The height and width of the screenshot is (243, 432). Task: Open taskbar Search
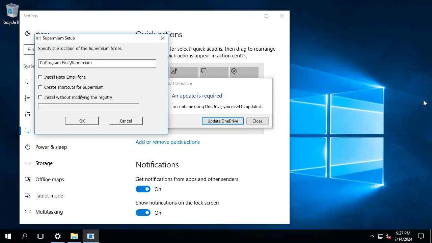[x=24, y=236]
